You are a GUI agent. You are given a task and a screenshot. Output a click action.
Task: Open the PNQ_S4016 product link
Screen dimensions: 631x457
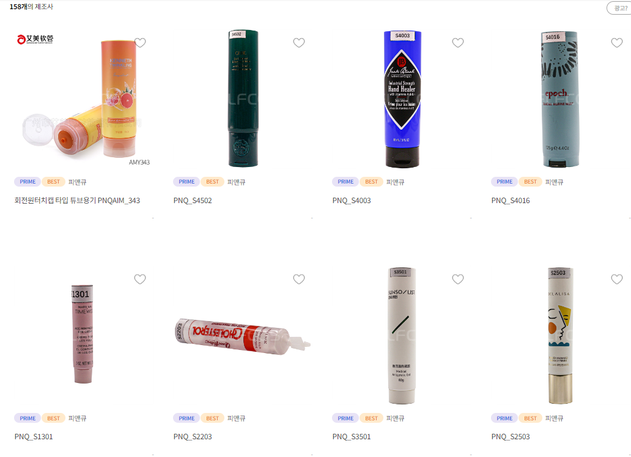click(511, 201)
